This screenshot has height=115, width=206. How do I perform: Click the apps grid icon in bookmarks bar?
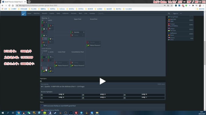[x=2, y=9]
